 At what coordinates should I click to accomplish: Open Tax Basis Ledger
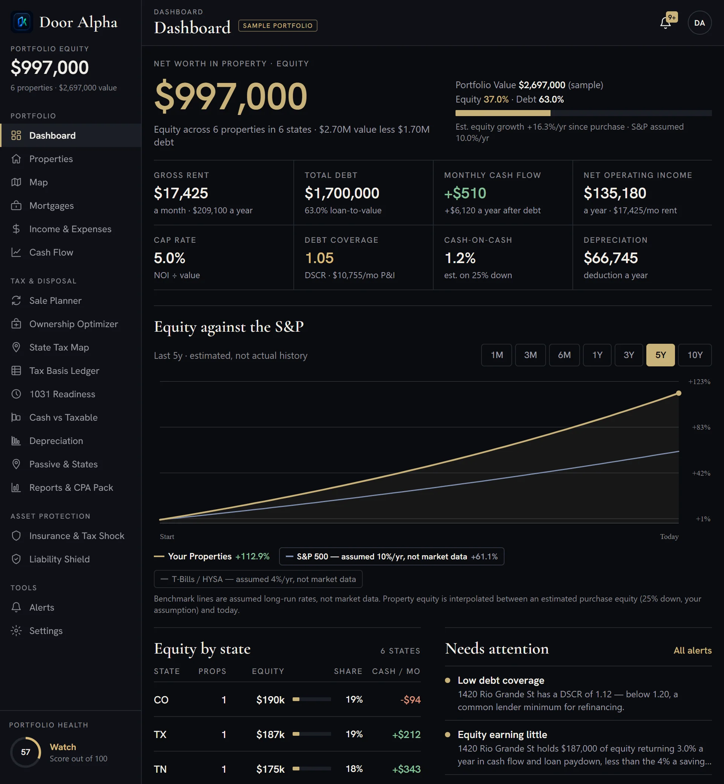[x=71, y=371]
